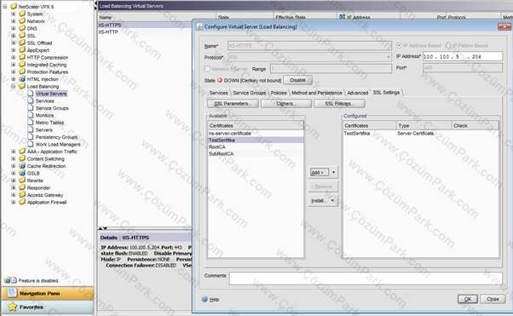Switch to Method and Persistence tab
This screenshot has width=513, height=316.
317,93
